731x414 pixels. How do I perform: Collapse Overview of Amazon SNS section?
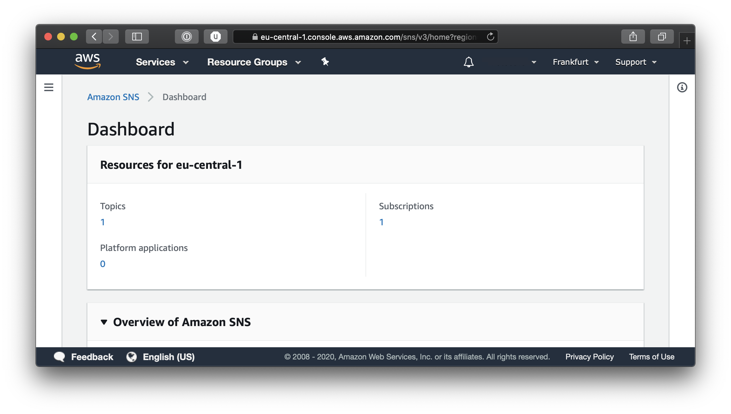(x=104, y=322)
